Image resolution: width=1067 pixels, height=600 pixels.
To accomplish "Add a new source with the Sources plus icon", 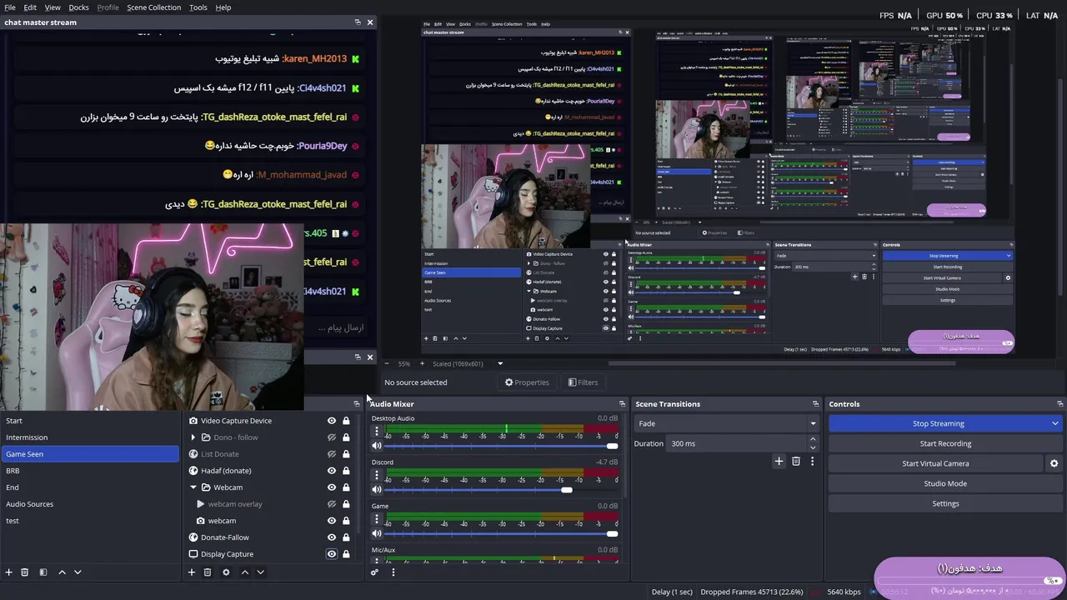I will tap(192, 572).
